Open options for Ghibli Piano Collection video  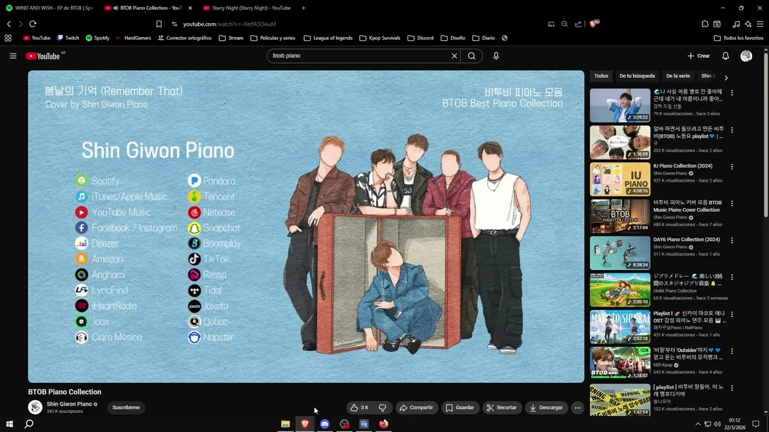(x=732, y=277)
